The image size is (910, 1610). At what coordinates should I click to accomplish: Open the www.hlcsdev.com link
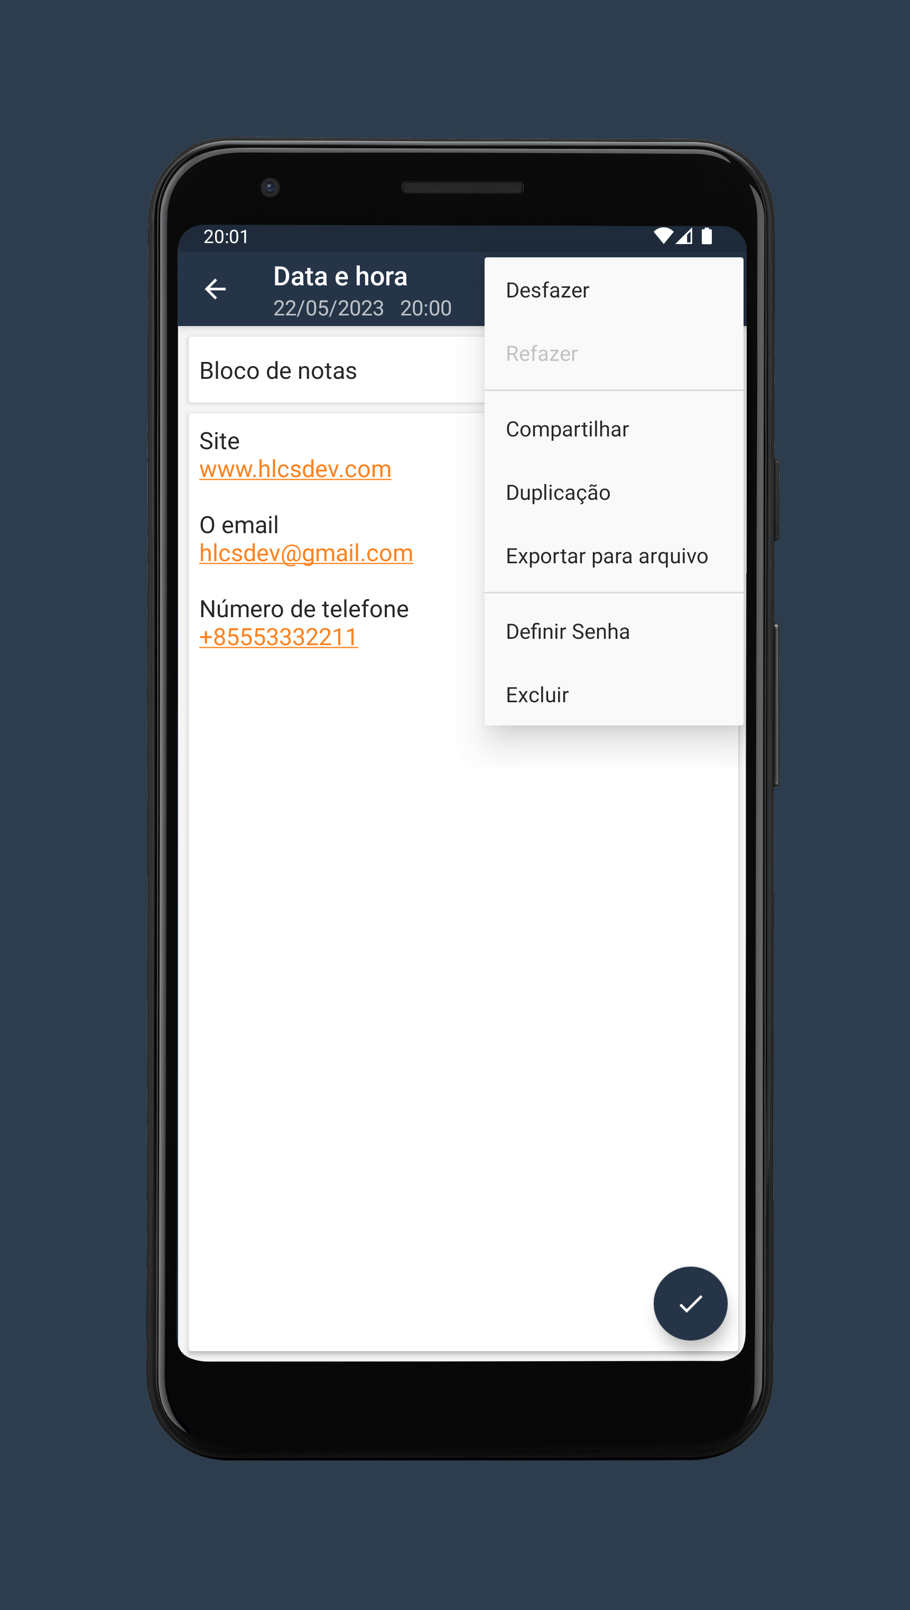click(295, 469)
